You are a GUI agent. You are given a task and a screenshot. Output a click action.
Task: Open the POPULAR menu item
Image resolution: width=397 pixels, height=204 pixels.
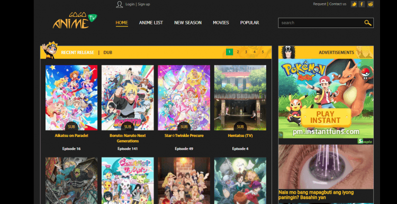250,23
